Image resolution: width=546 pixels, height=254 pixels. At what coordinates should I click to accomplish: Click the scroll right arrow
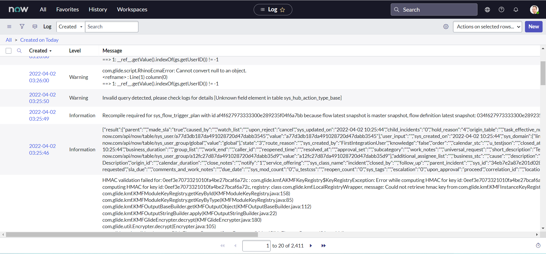tap(537, 235)
